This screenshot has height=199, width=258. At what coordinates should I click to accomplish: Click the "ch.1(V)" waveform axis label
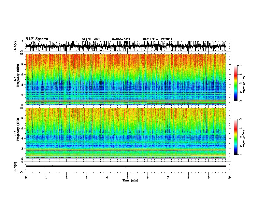[x=16, y=46]
